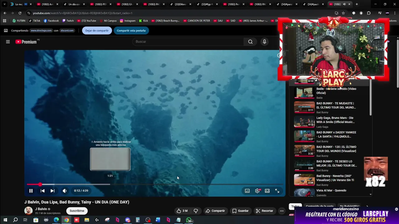Open the Instagram bookmark
The height and width of the screenshot is (224, 399).
coord(127,21)
